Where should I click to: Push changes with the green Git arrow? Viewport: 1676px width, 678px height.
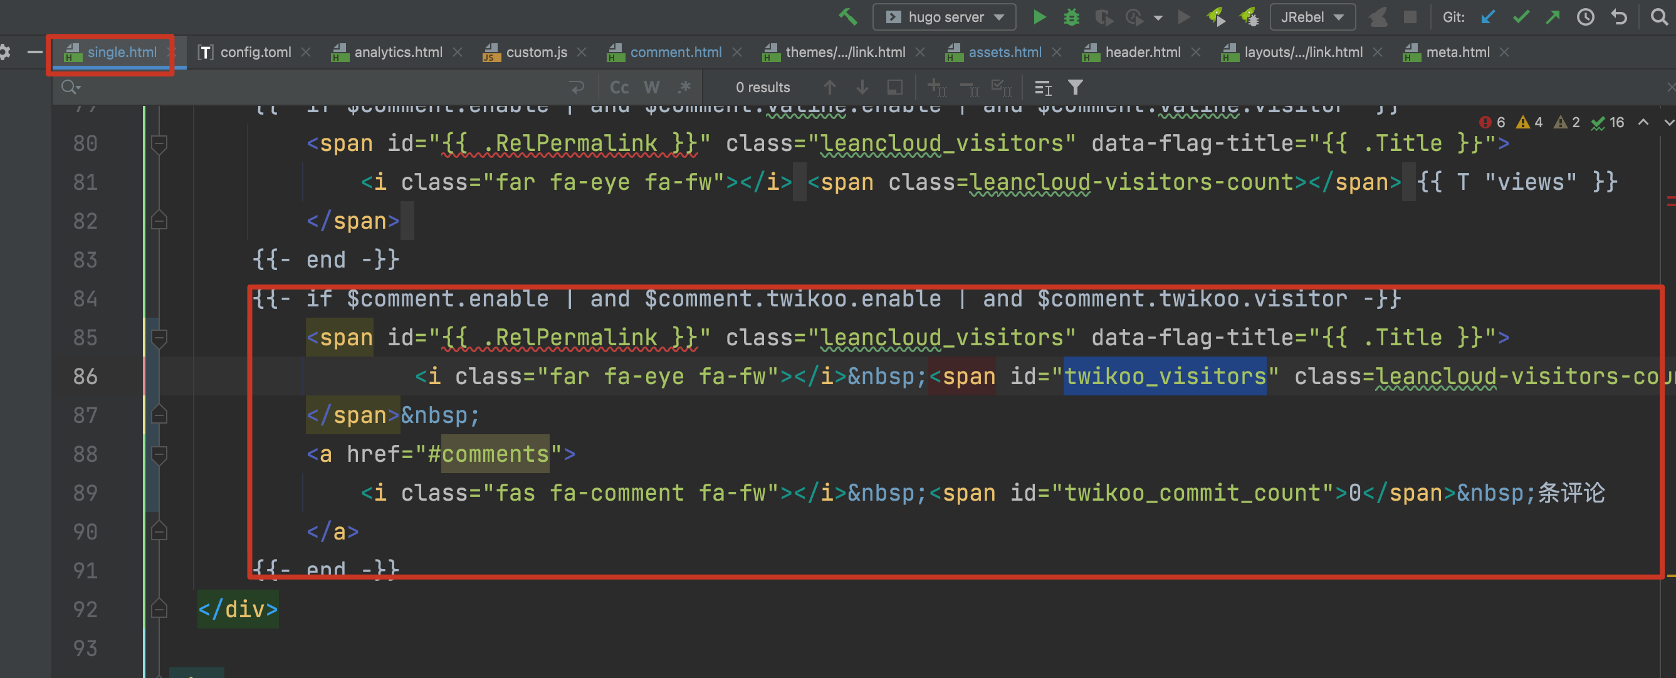1553,17
